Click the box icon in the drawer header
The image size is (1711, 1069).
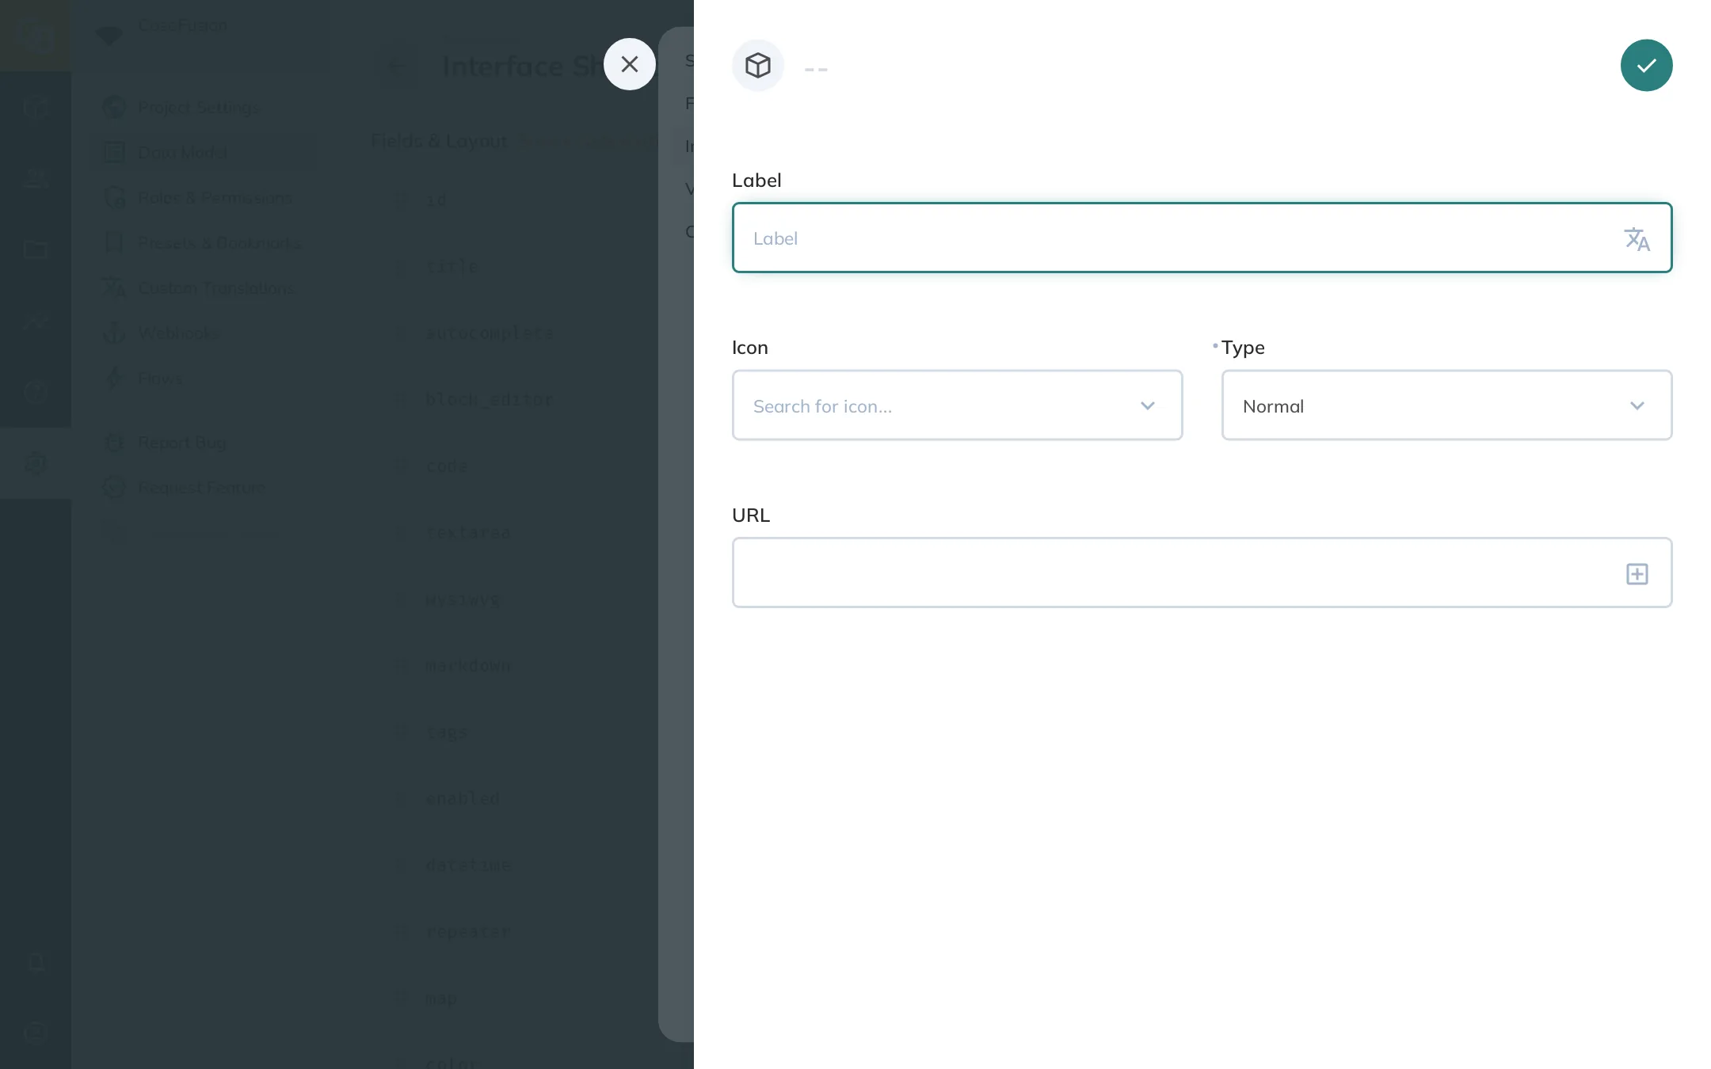coord(758,65)
